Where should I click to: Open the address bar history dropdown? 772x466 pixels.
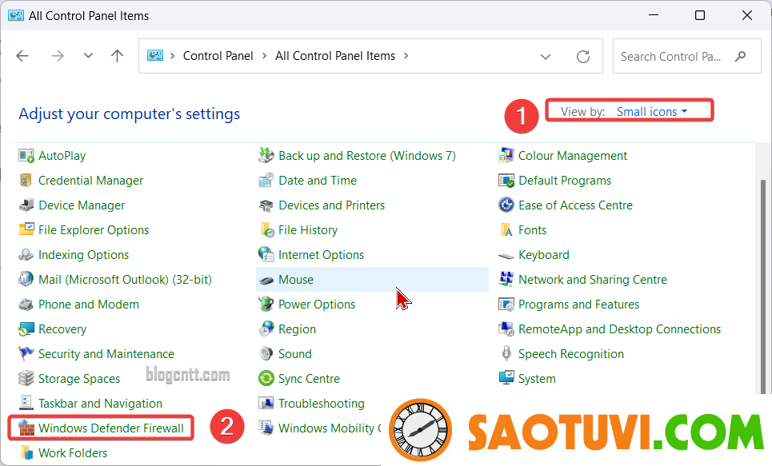(546, 57)
